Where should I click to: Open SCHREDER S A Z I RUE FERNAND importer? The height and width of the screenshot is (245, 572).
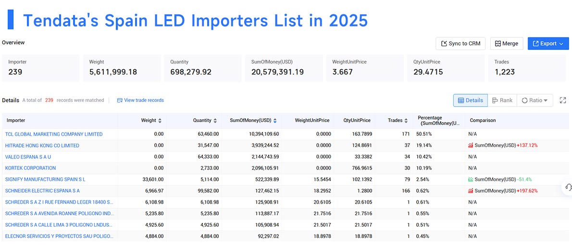[59, 202]
